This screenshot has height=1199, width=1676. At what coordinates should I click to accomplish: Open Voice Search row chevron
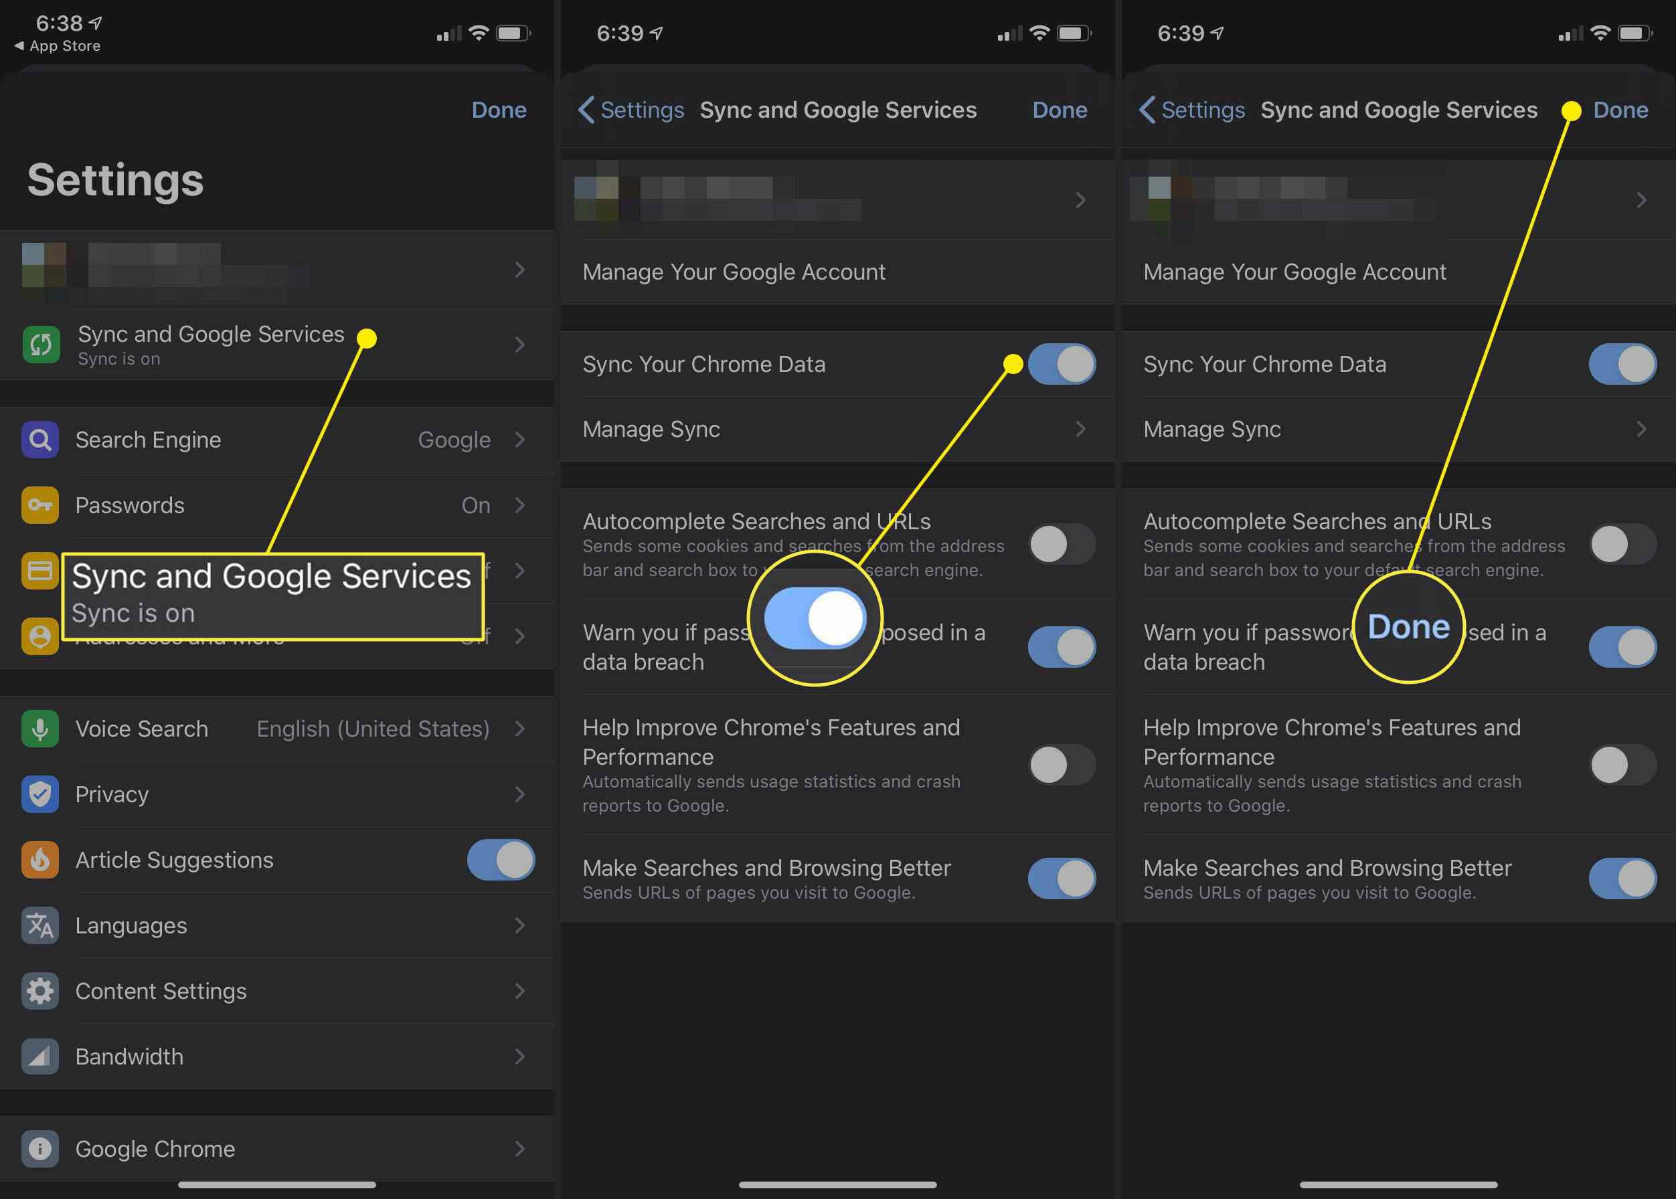tap(520, 729)
